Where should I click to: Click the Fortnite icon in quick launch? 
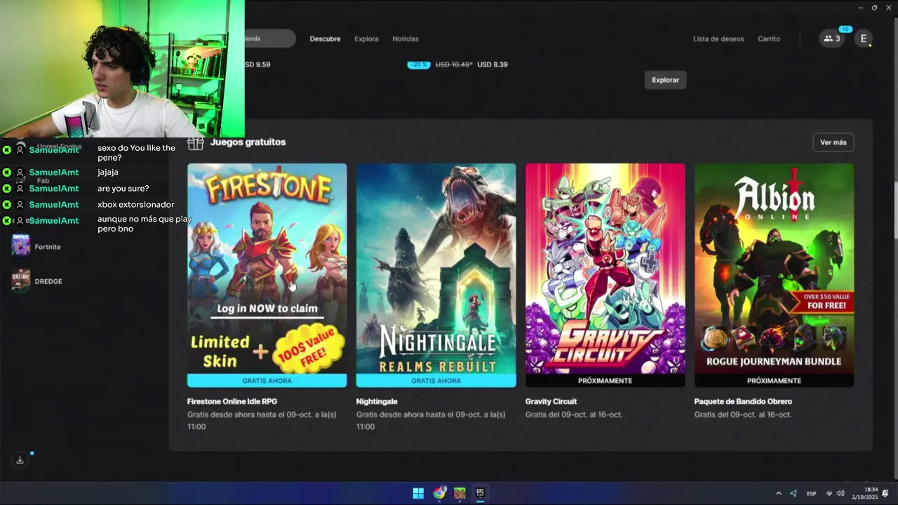coord(21,246)
